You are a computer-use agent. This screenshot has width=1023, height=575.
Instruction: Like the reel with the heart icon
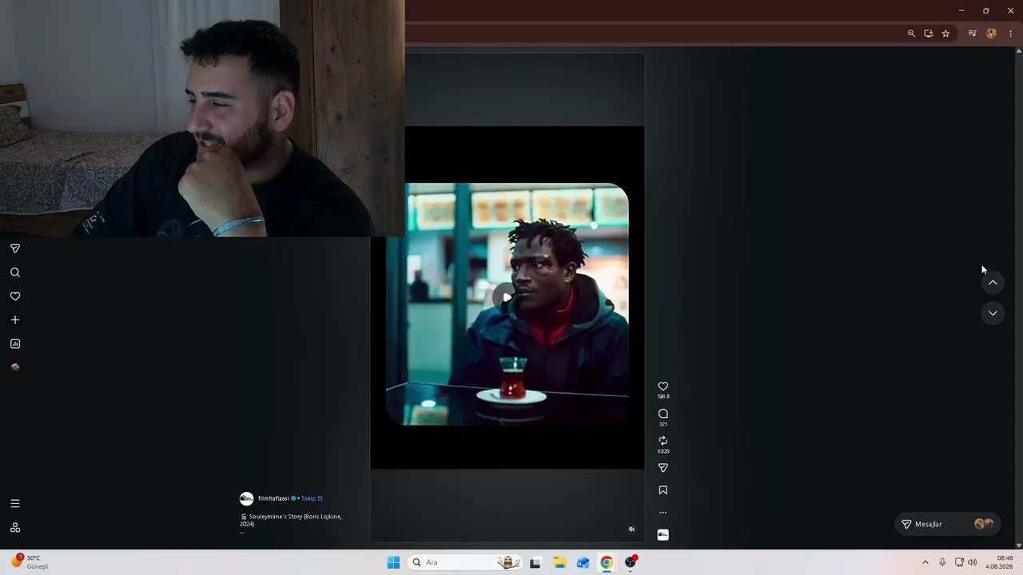coord(663,387)
